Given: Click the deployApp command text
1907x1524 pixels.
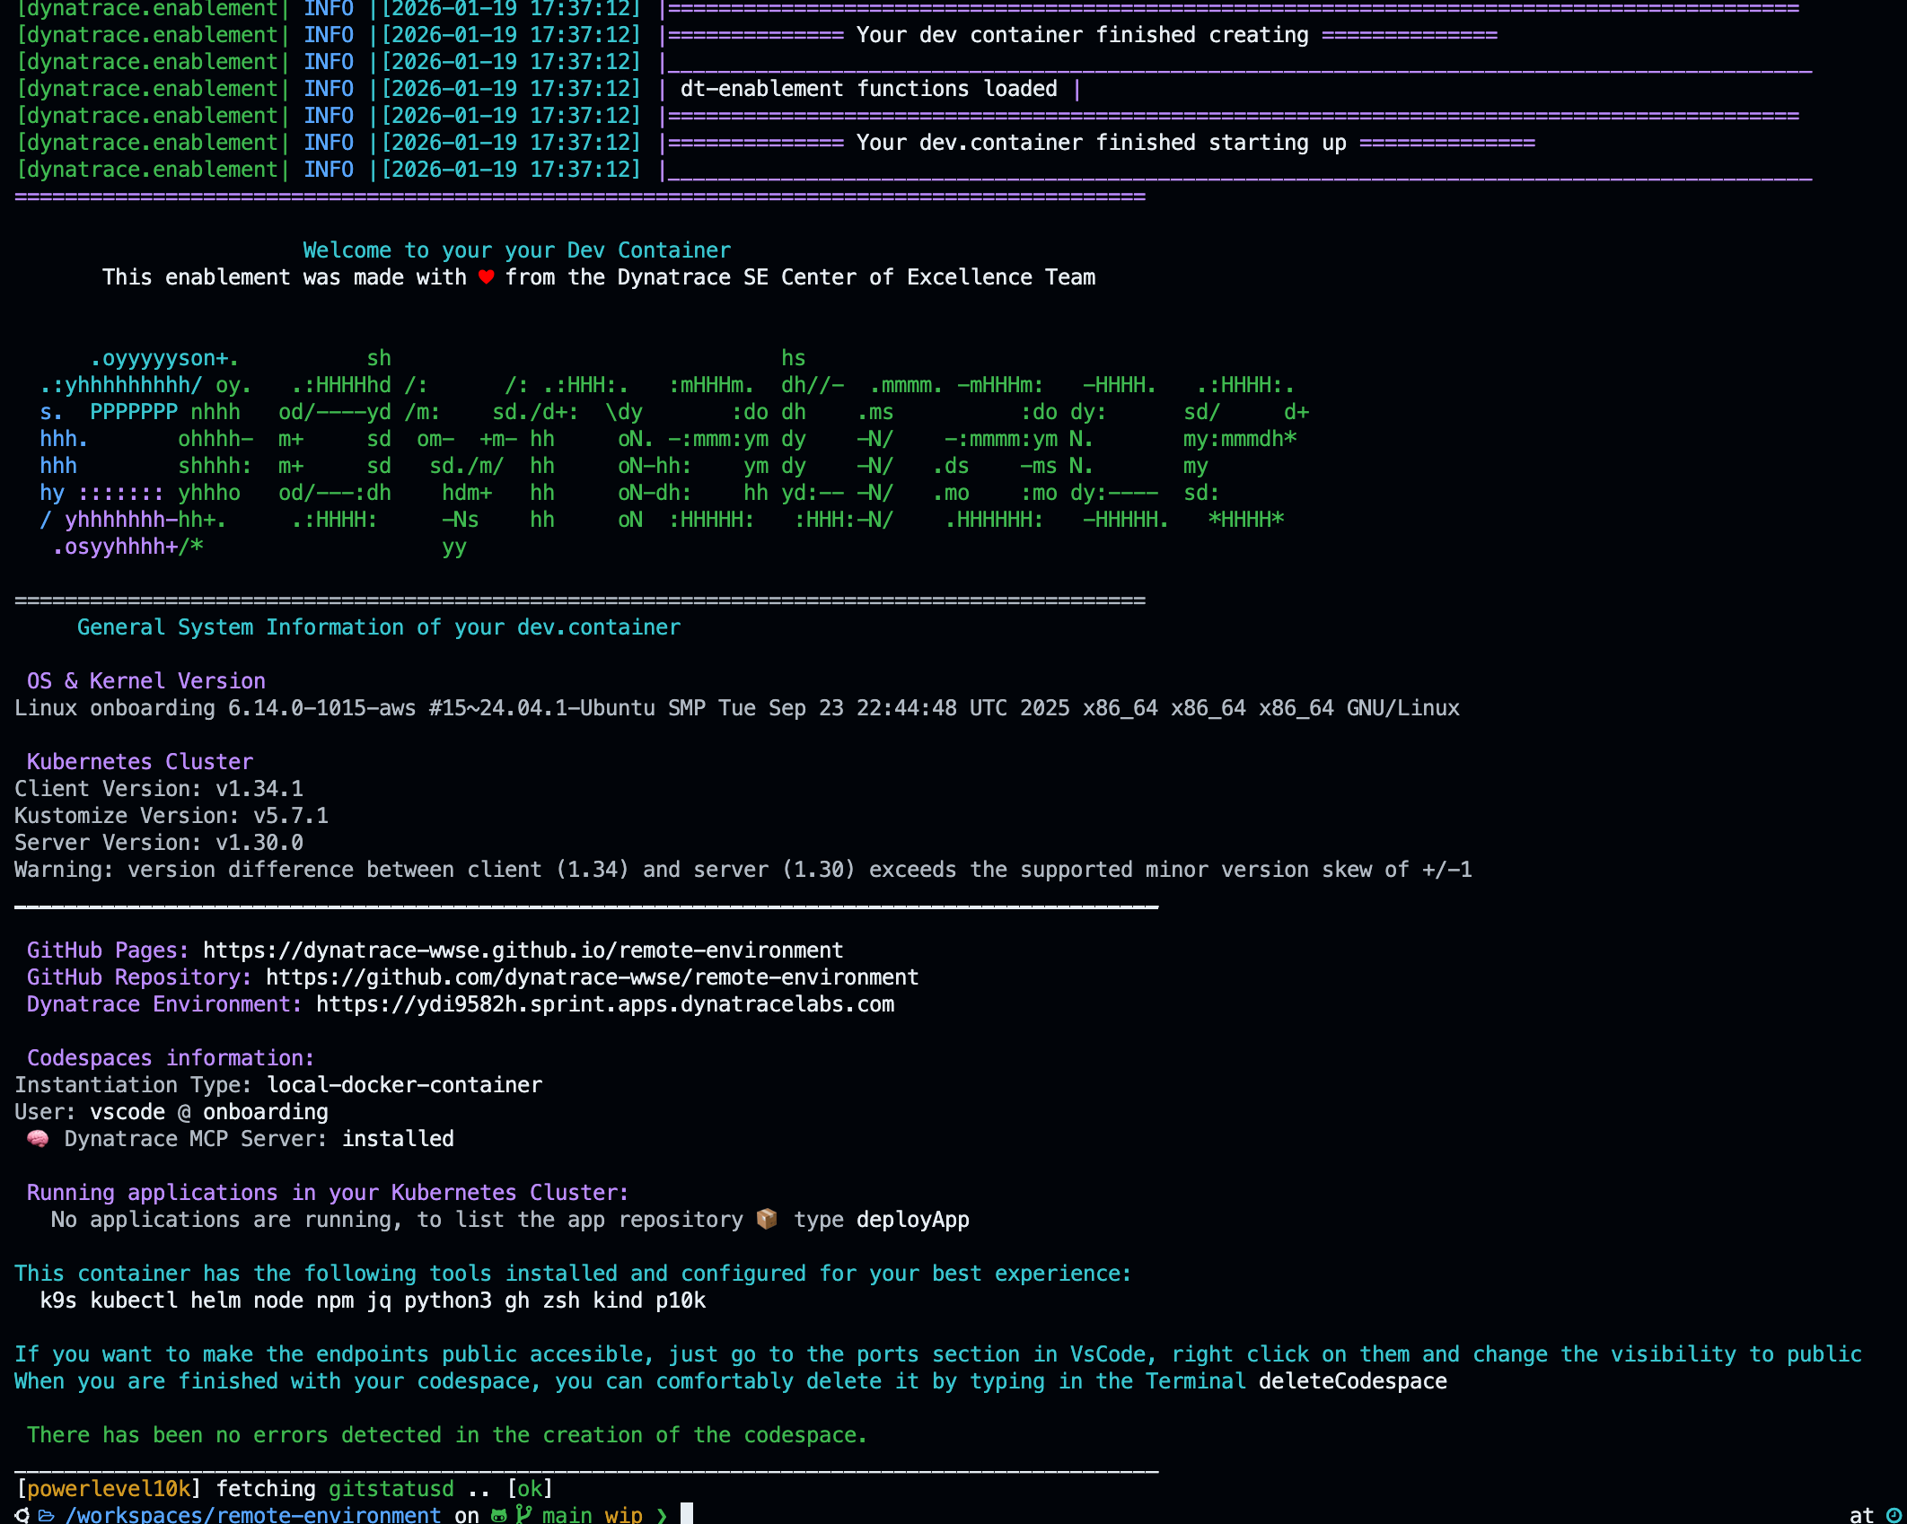Looking at the screenshot, I should pos(912,1219).
